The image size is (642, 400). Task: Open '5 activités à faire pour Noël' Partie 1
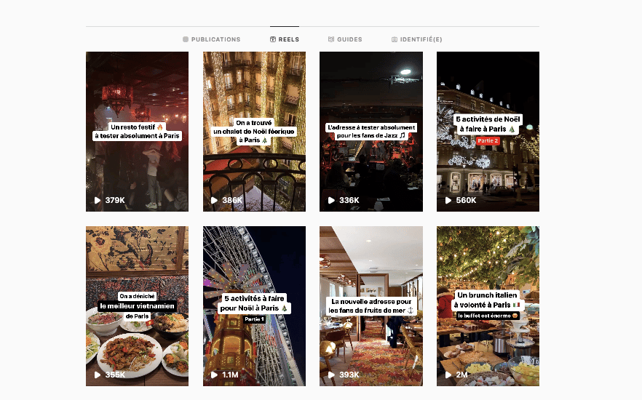point(254,306)
